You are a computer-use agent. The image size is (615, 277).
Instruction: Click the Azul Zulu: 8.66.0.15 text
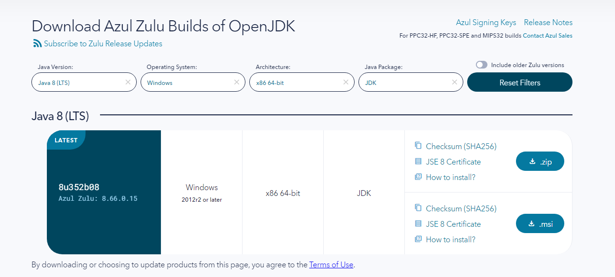pos(98,198)
